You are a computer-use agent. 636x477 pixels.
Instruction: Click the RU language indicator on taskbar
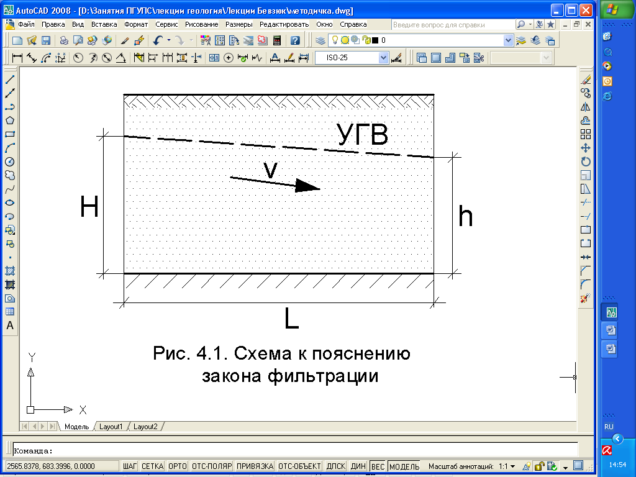(x=609, y=427)
